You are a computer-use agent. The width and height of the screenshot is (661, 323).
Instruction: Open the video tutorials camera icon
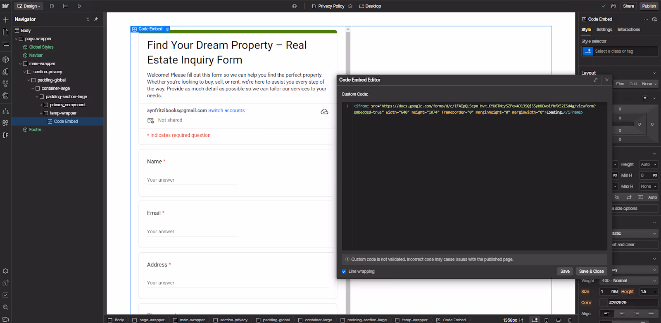(6, 319)
